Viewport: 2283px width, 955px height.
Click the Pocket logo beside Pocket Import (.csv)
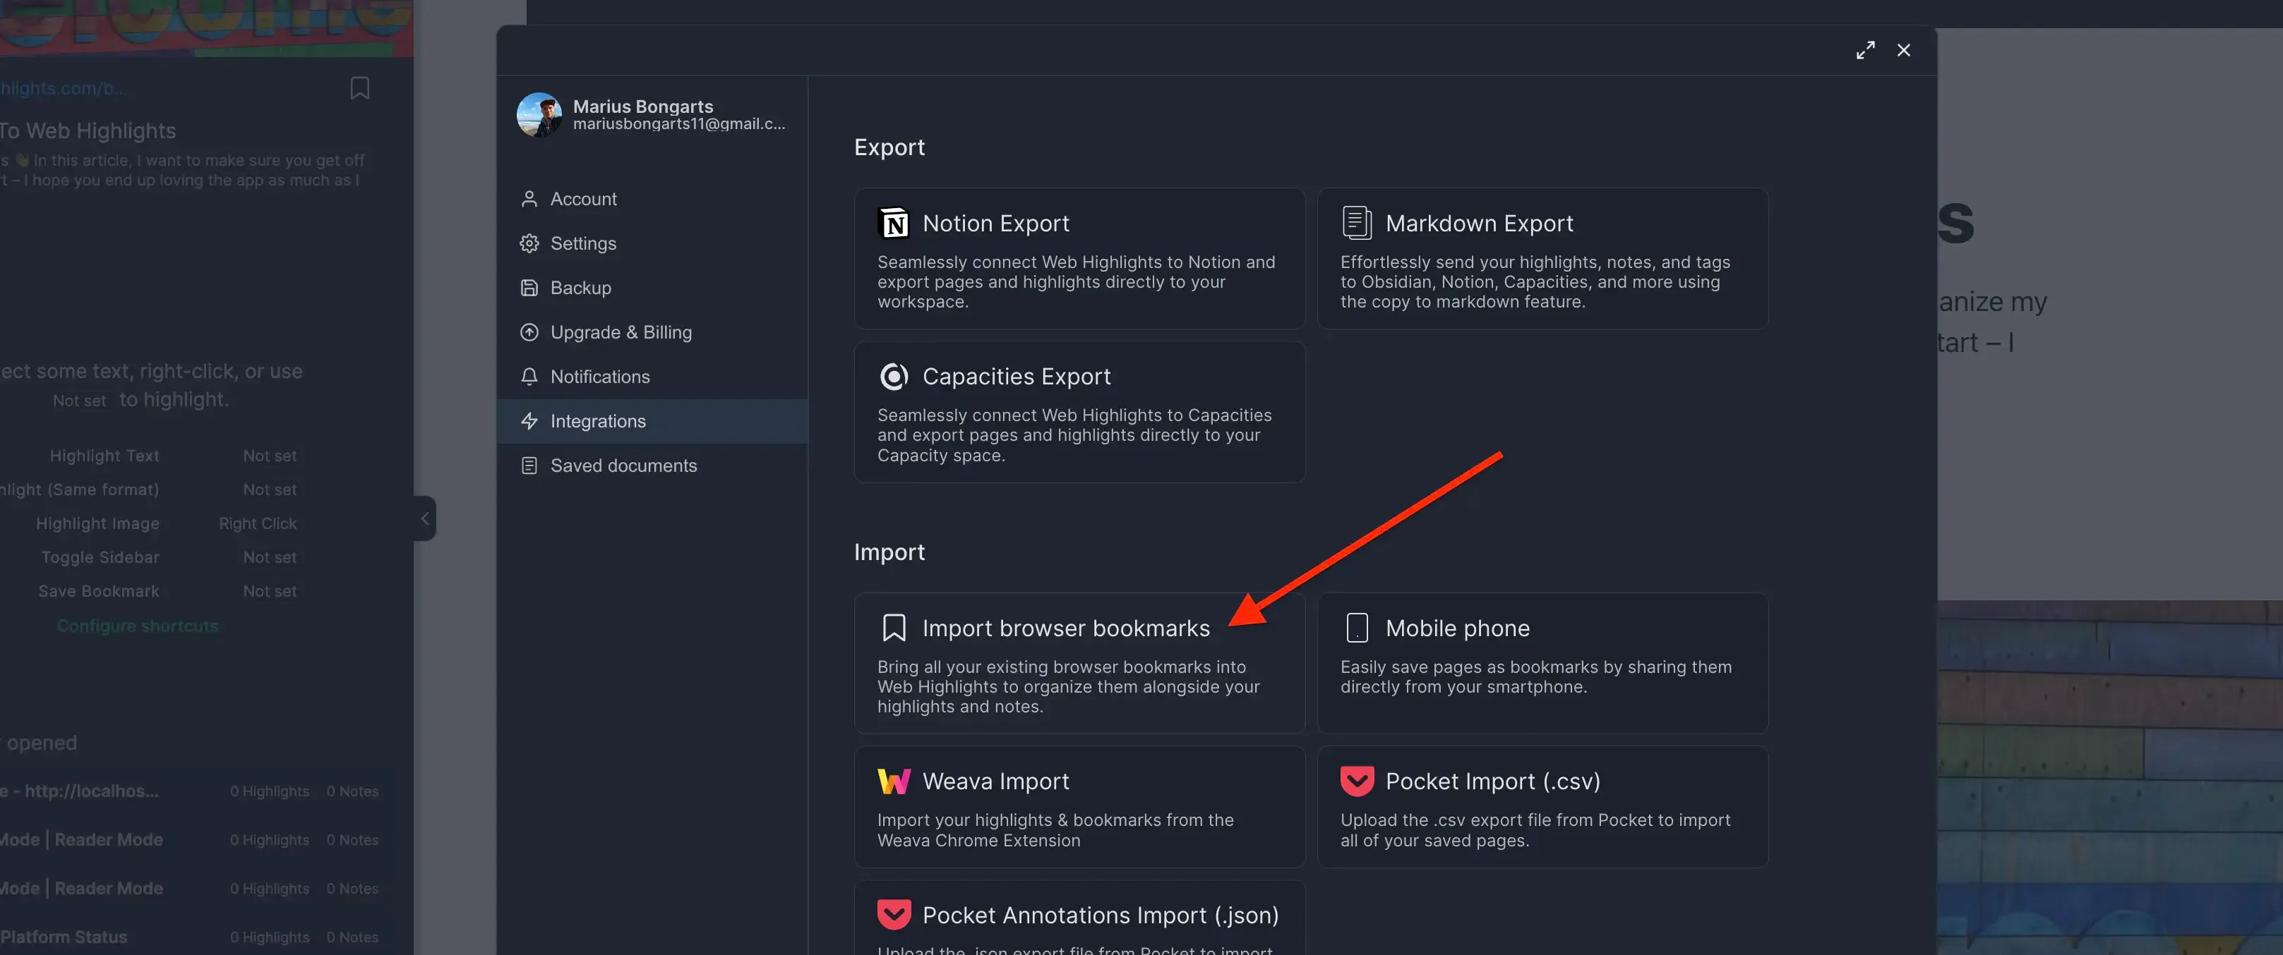coord(1356,781)
